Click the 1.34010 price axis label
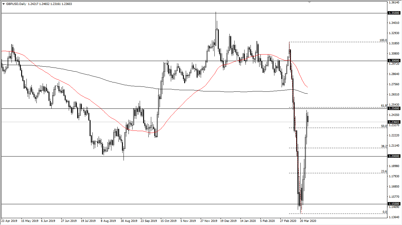 394,23
